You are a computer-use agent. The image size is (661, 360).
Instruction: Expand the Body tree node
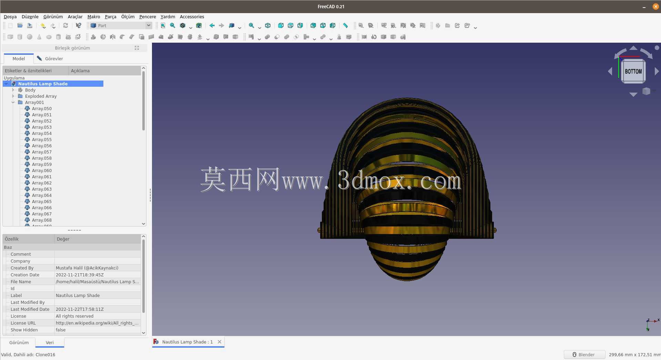pos(13,90)
